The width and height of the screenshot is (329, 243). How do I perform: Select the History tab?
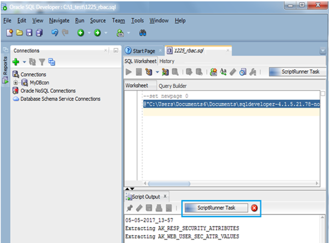tap(167, 61)
